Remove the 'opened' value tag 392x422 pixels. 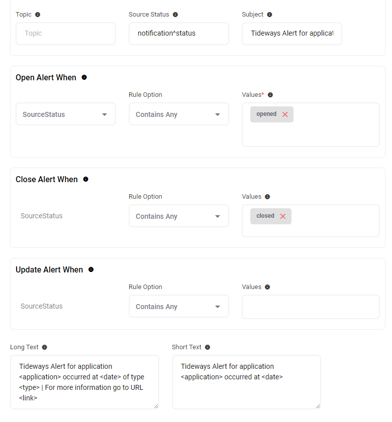pos(285,114)
